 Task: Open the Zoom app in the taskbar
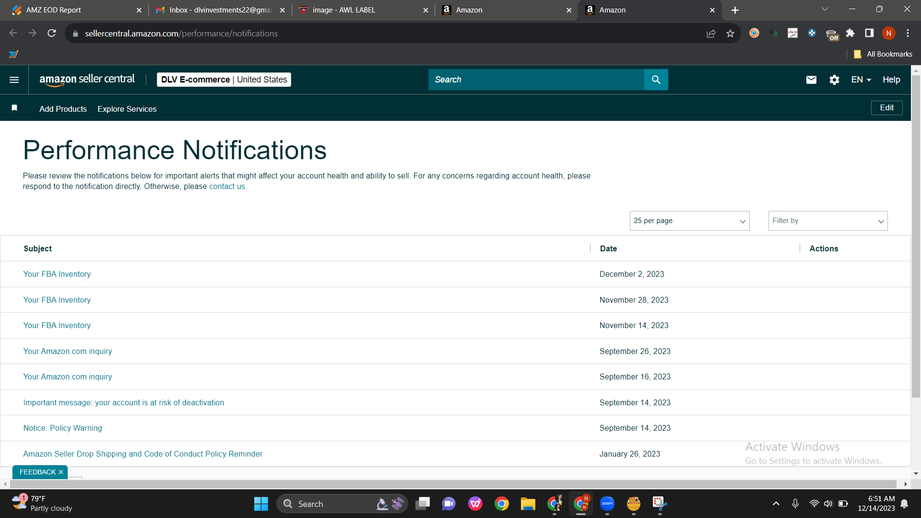607,504
